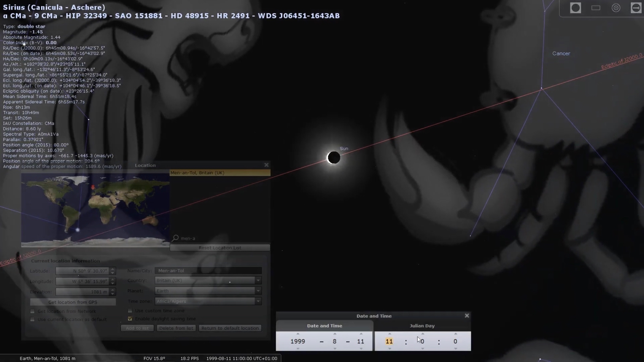This screenshot has width=644, height=362.
Task: Enable Get location from Network
Action: click(32, 311)
